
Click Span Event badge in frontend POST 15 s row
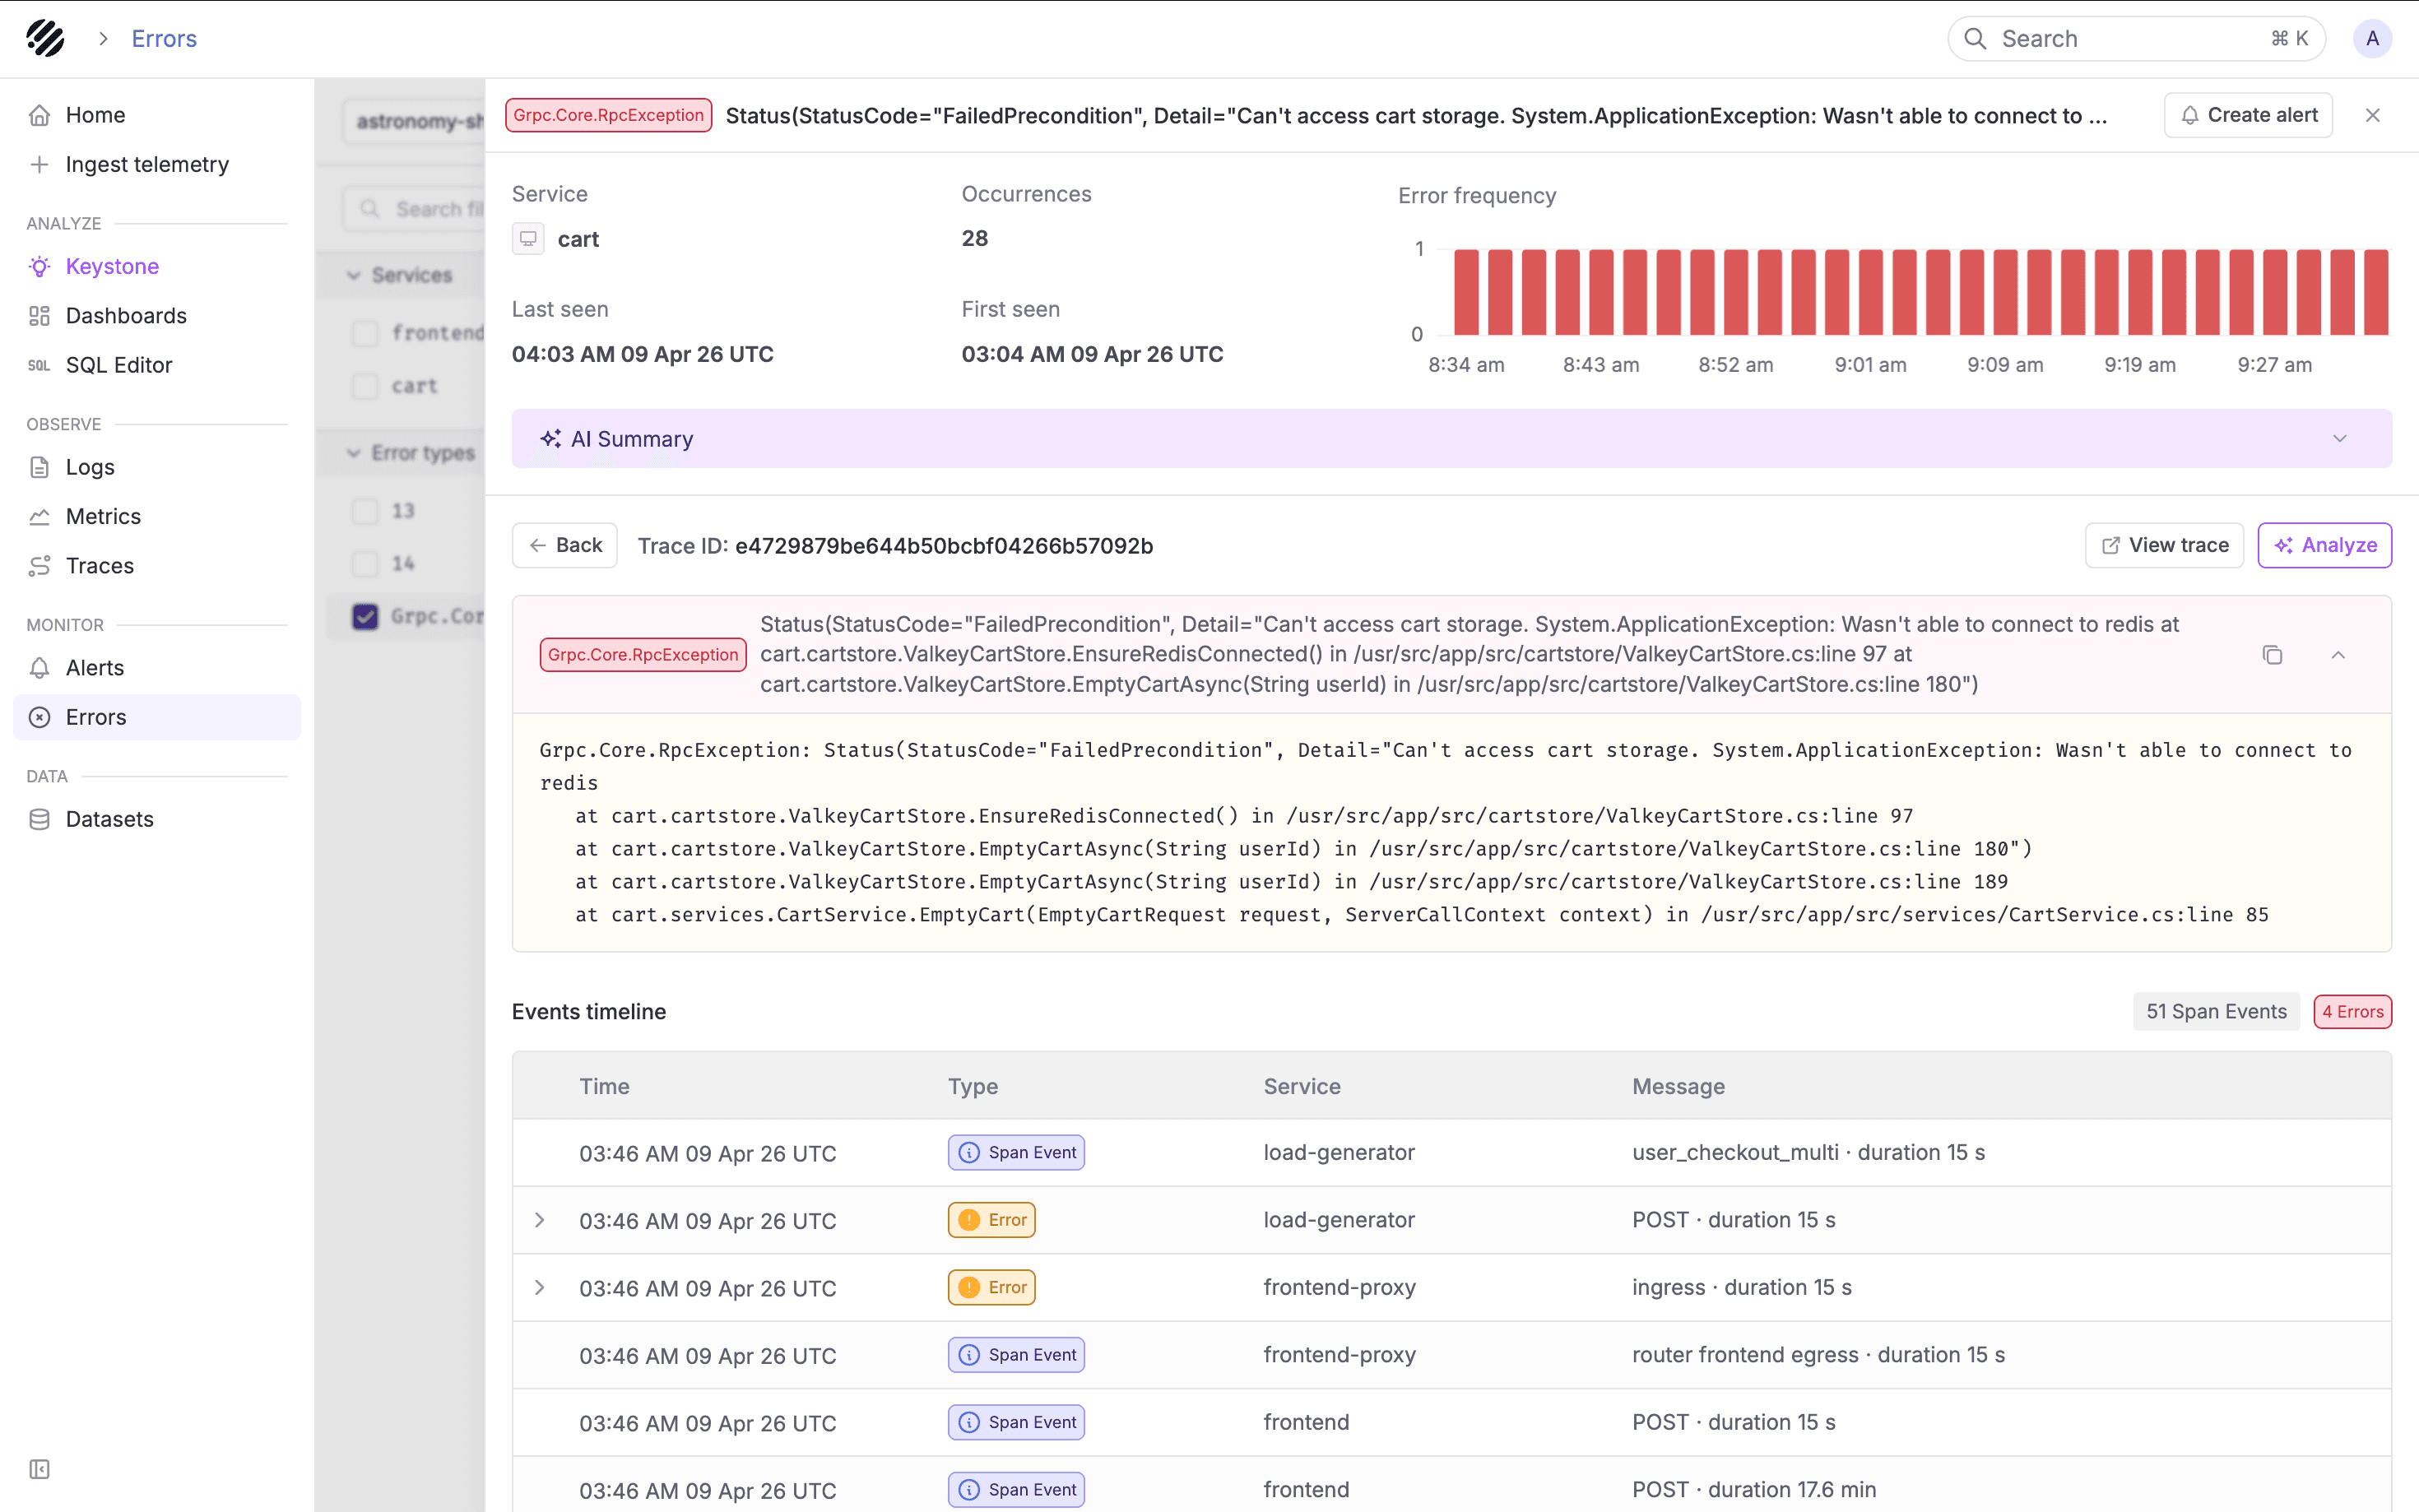(x=1016, y=1422)
